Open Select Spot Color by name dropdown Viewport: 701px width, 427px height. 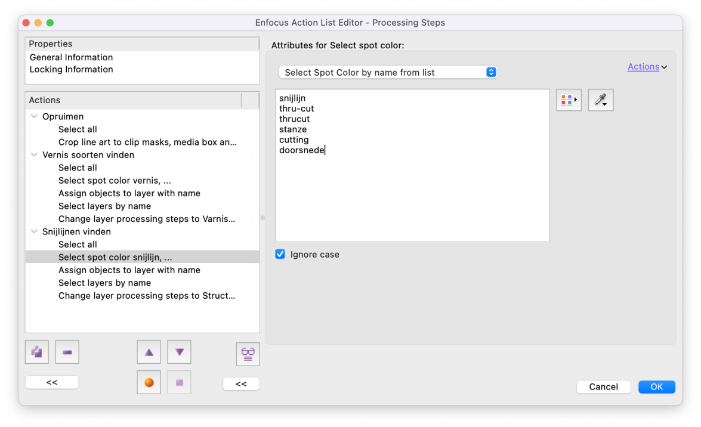(x=388, y=72)
